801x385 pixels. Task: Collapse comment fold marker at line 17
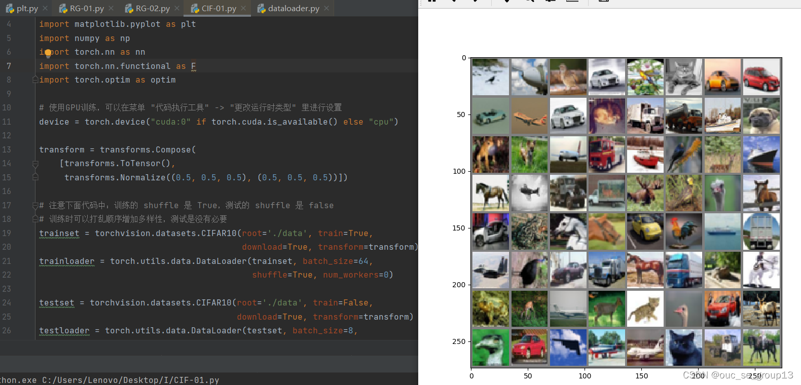(x=35, y=205)
